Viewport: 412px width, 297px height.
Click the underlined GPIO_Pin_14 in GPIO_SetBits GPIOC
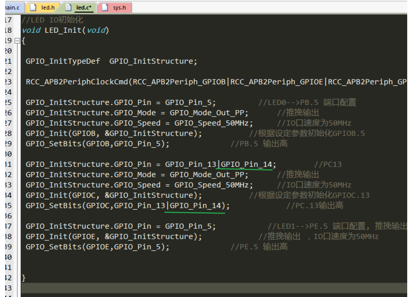coord(195,206)
